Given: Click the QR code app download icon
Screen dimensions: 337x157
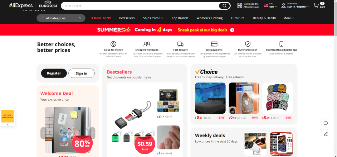Looking at the screenshot, I should pos(240,6).
